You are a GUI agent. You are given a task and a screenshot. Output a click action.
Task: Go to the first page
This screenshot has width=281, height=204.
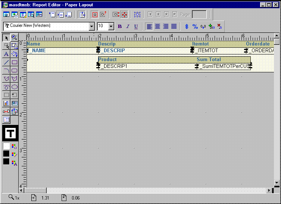pos(150,14)
